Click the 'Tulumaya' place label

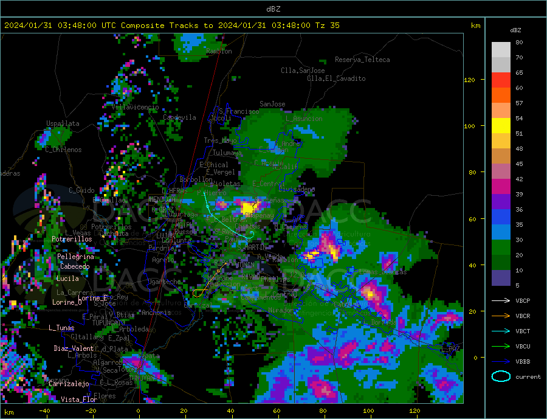click(x=227, y=153)
